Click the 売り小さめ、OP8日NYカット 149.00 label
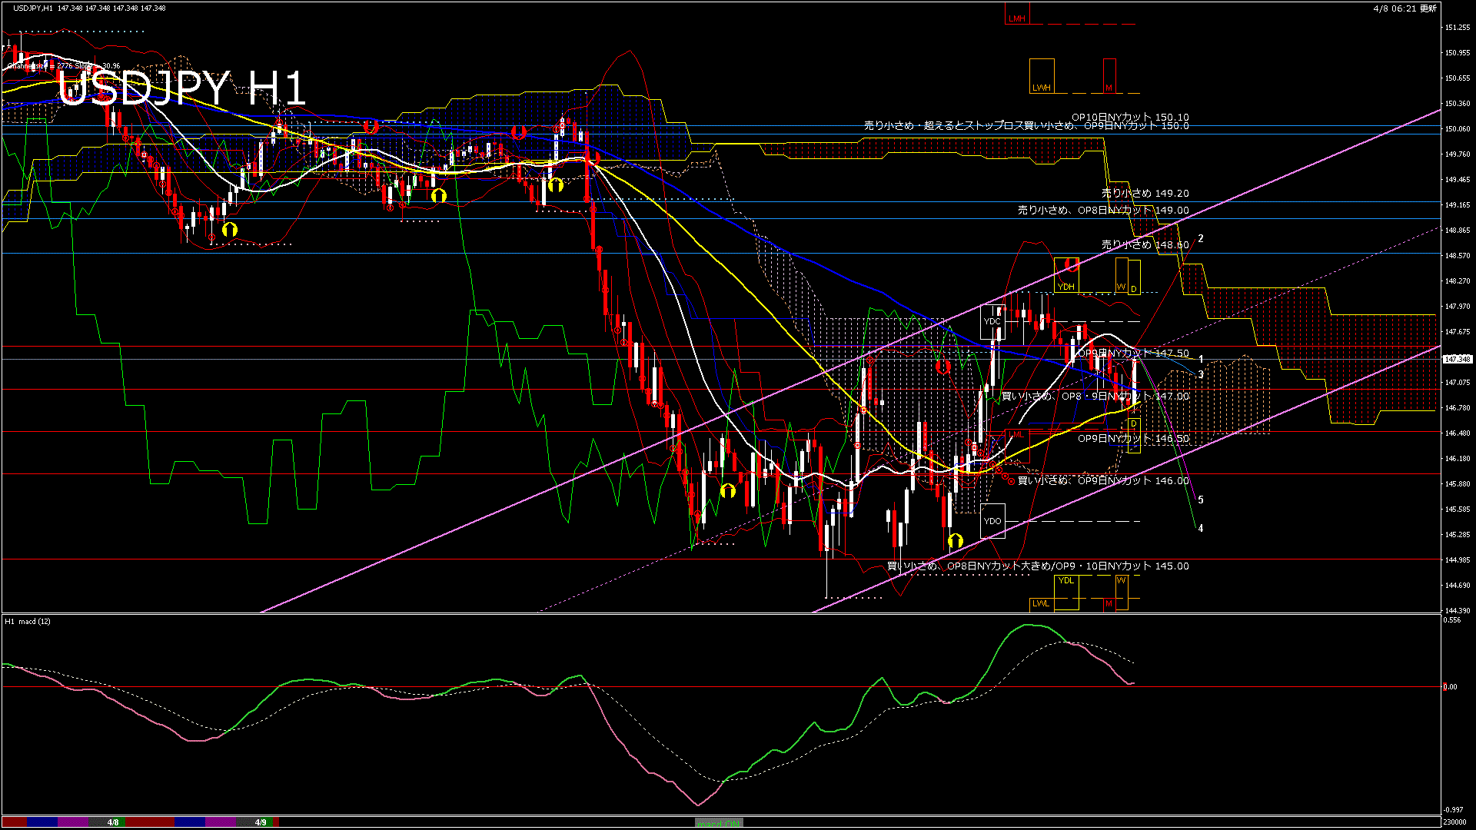The height and width of the screenshot is (830, 1476). point(1103,210)
